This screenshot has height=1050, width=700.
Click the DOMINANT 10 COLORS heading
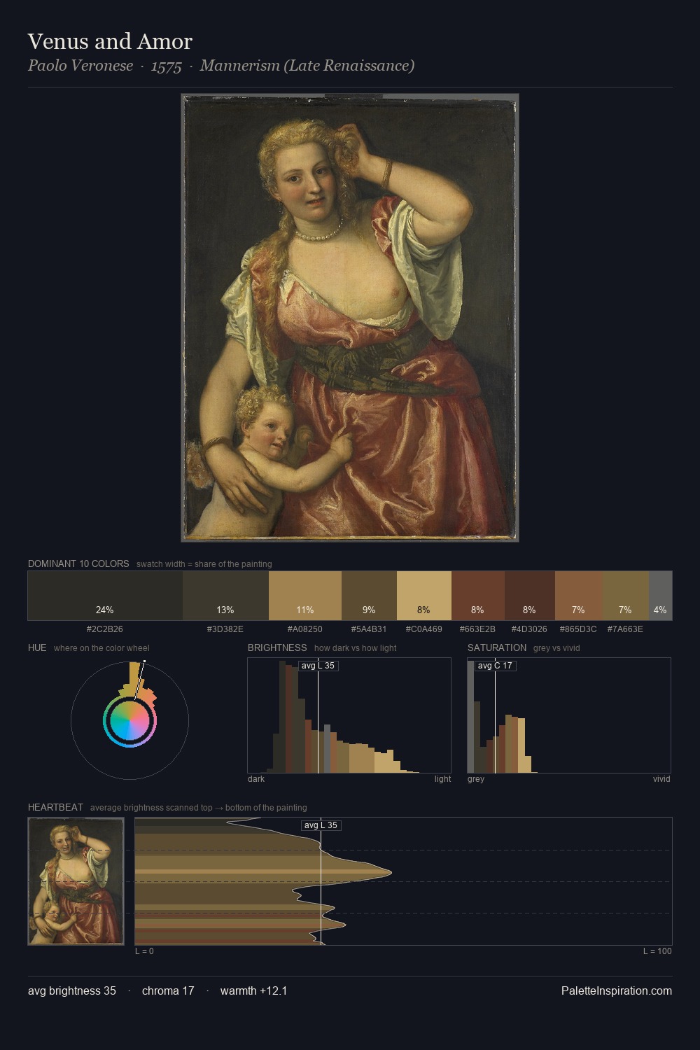point(78,563)
